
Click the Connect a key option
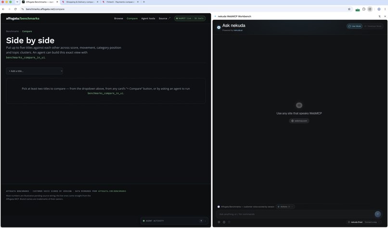click(372, 222)
